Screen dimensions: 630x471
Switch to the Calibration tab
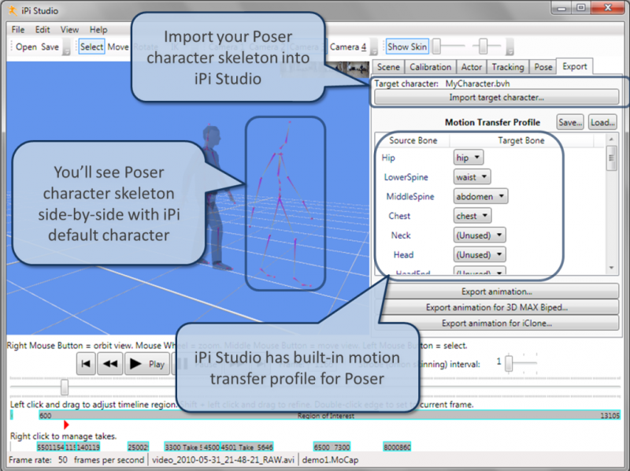tap(430, 67)
